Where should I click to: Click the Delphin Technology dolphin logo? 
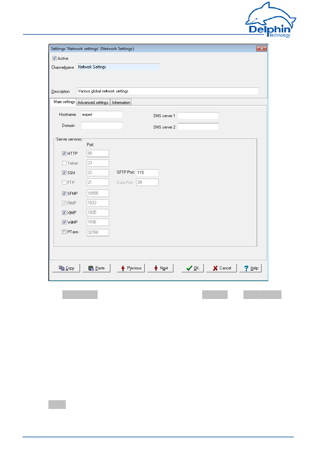click(271, 20)
